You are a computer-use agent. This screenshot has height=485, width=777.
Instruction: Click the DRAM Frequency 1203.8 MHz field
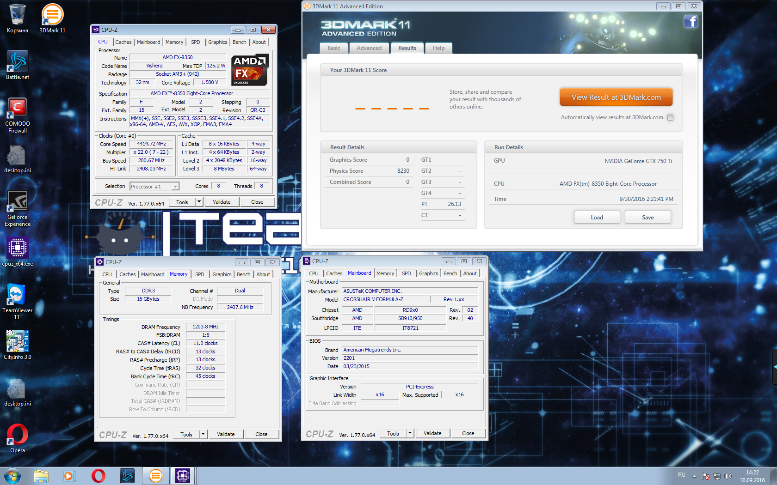(x=205, y=327)
